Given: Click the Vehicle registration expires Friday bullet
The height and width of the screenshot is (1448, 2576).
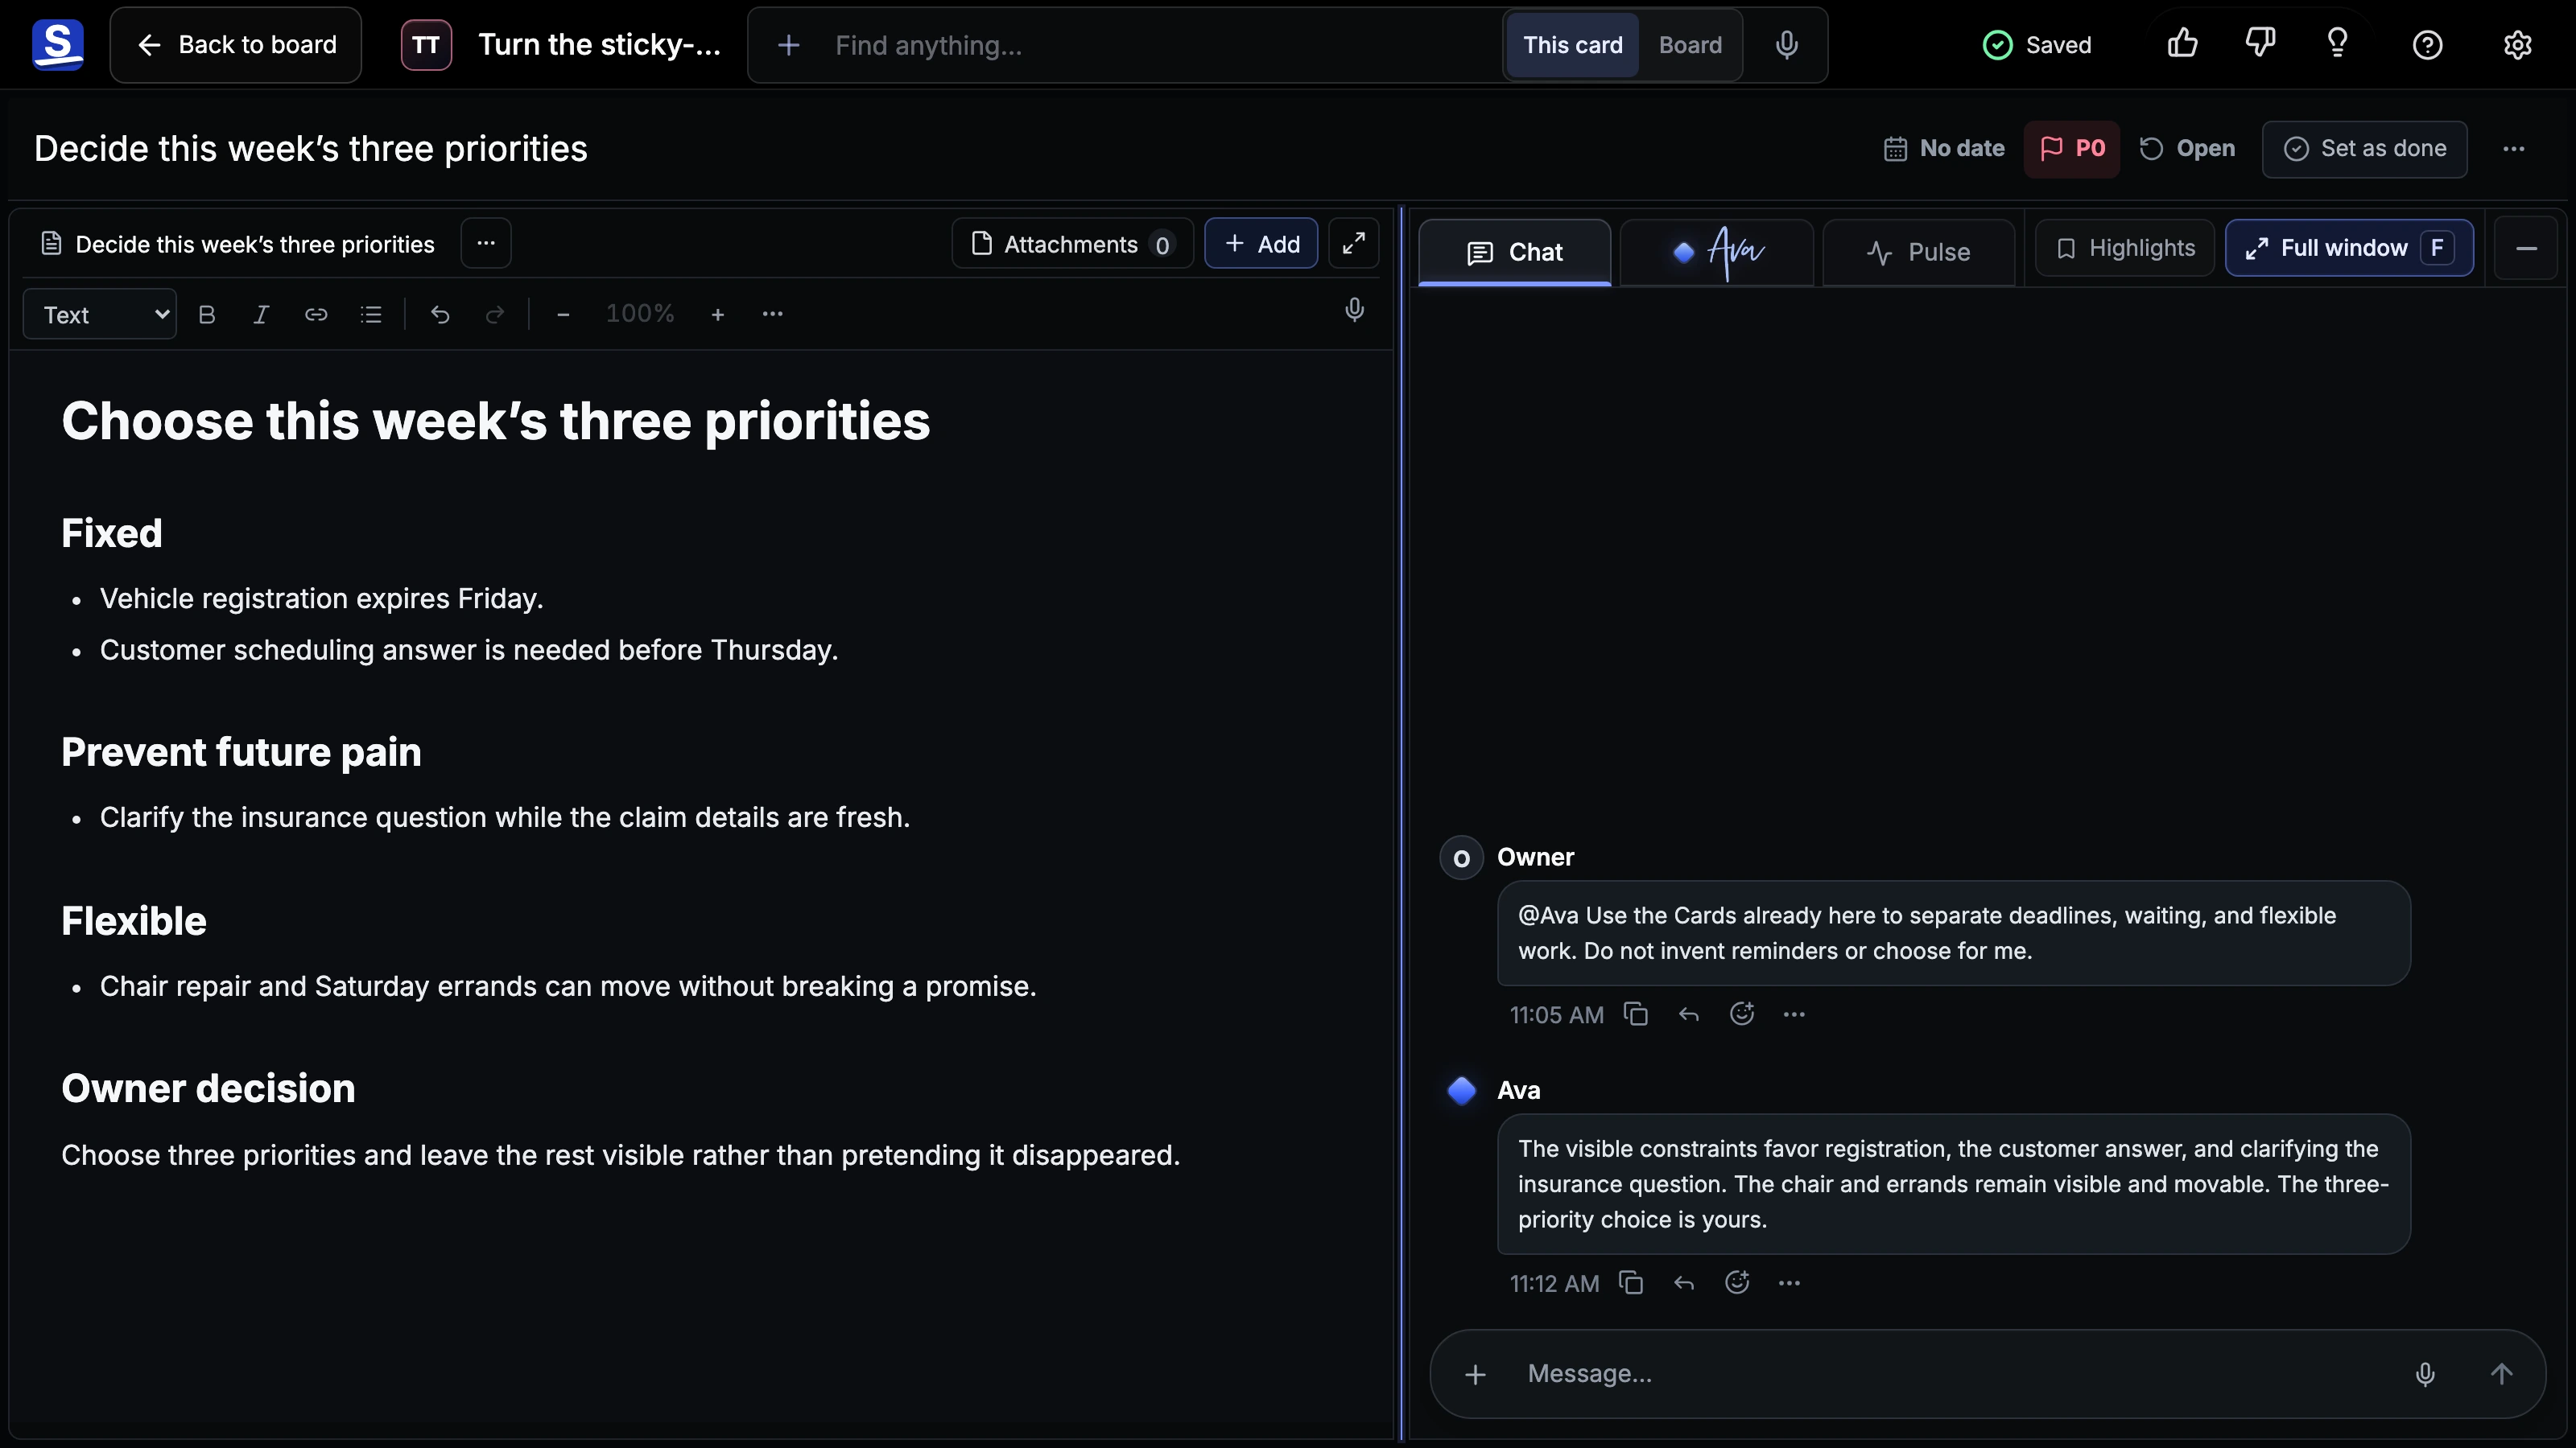Looking at the screenshot, I should click(x=321, y=599).
